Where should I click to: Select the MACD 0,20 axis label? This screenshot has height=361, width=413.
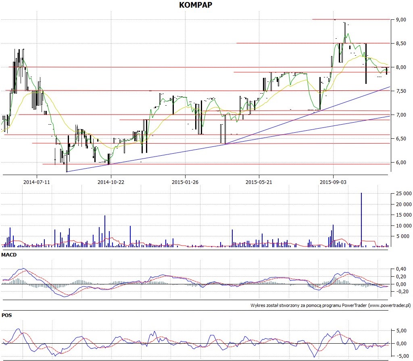(401, 276)
